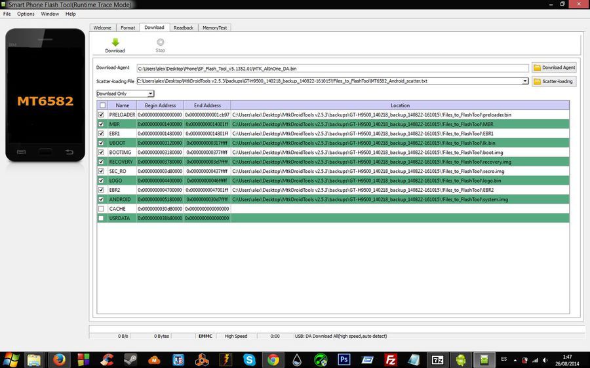Uncheck the SEC_RO checkbox

pos(101,171)
